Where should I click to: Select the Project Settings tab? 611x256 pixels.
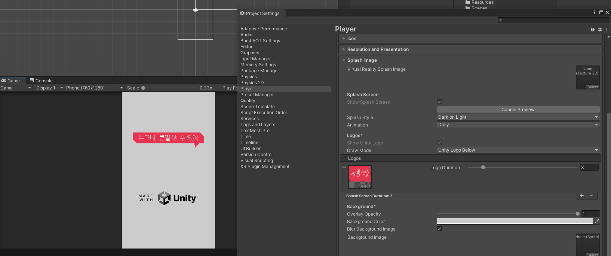tap(262, 13)
